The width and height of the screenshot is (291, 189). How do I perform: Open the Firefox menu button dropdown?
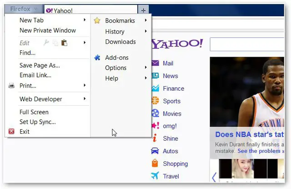[x=23, y=9]
